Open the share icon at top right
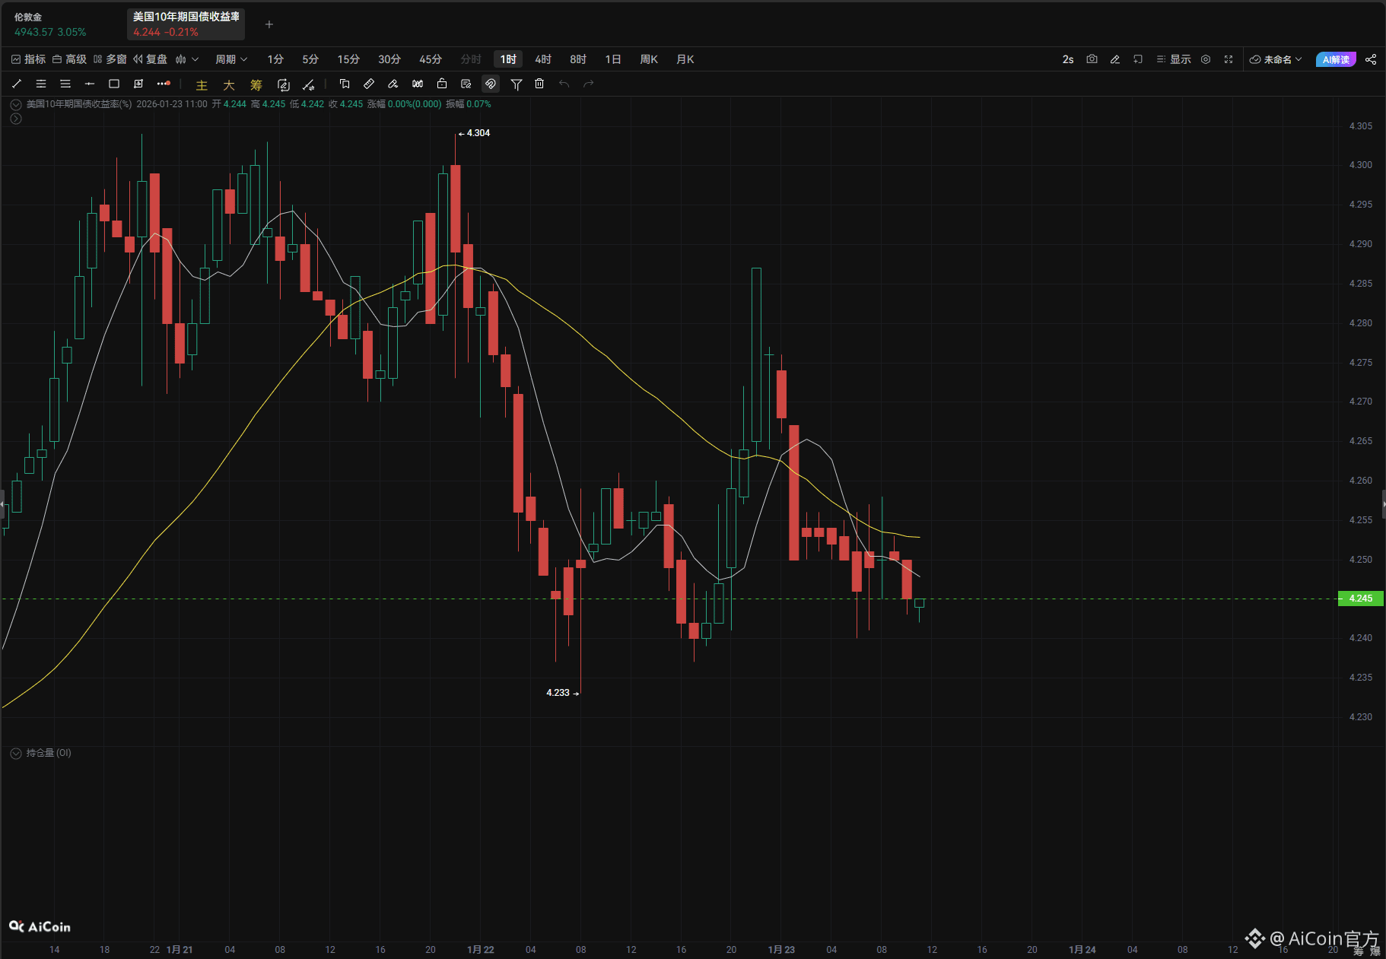The height and width of the screenshot is (959, 1386). (x=1371, y=59)
